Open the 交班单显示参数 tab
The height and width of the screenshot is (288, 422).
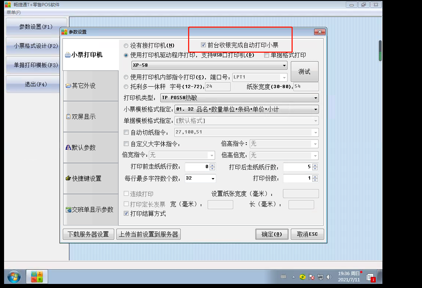coord(91,209)
